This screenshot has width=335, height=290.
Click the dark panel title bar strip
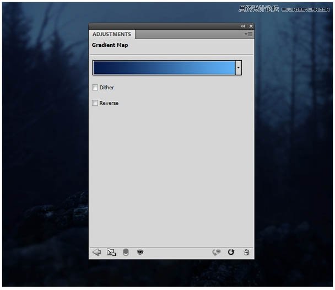165,26
